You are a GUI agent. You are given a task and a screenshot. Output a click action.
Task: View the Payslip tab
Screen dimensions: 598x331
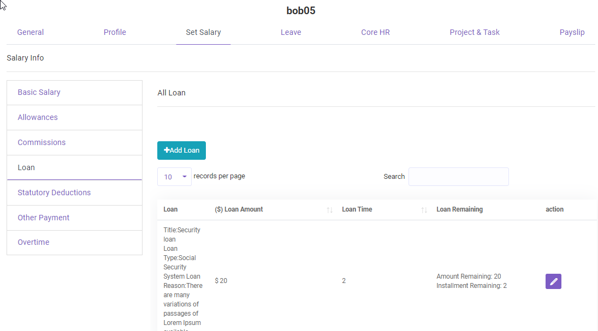572,32
